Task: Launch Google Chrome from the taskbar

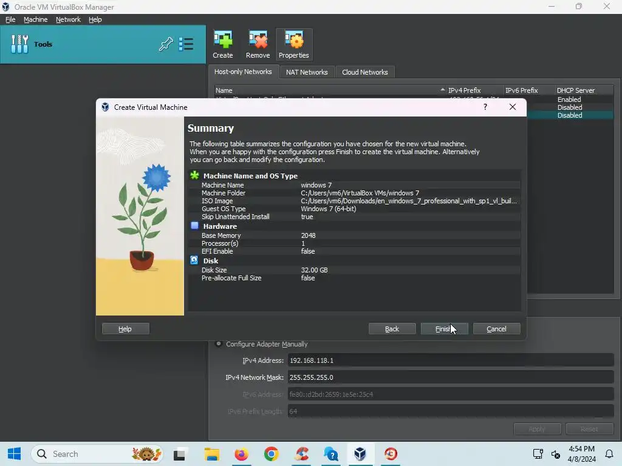Action: pos(272,454)
